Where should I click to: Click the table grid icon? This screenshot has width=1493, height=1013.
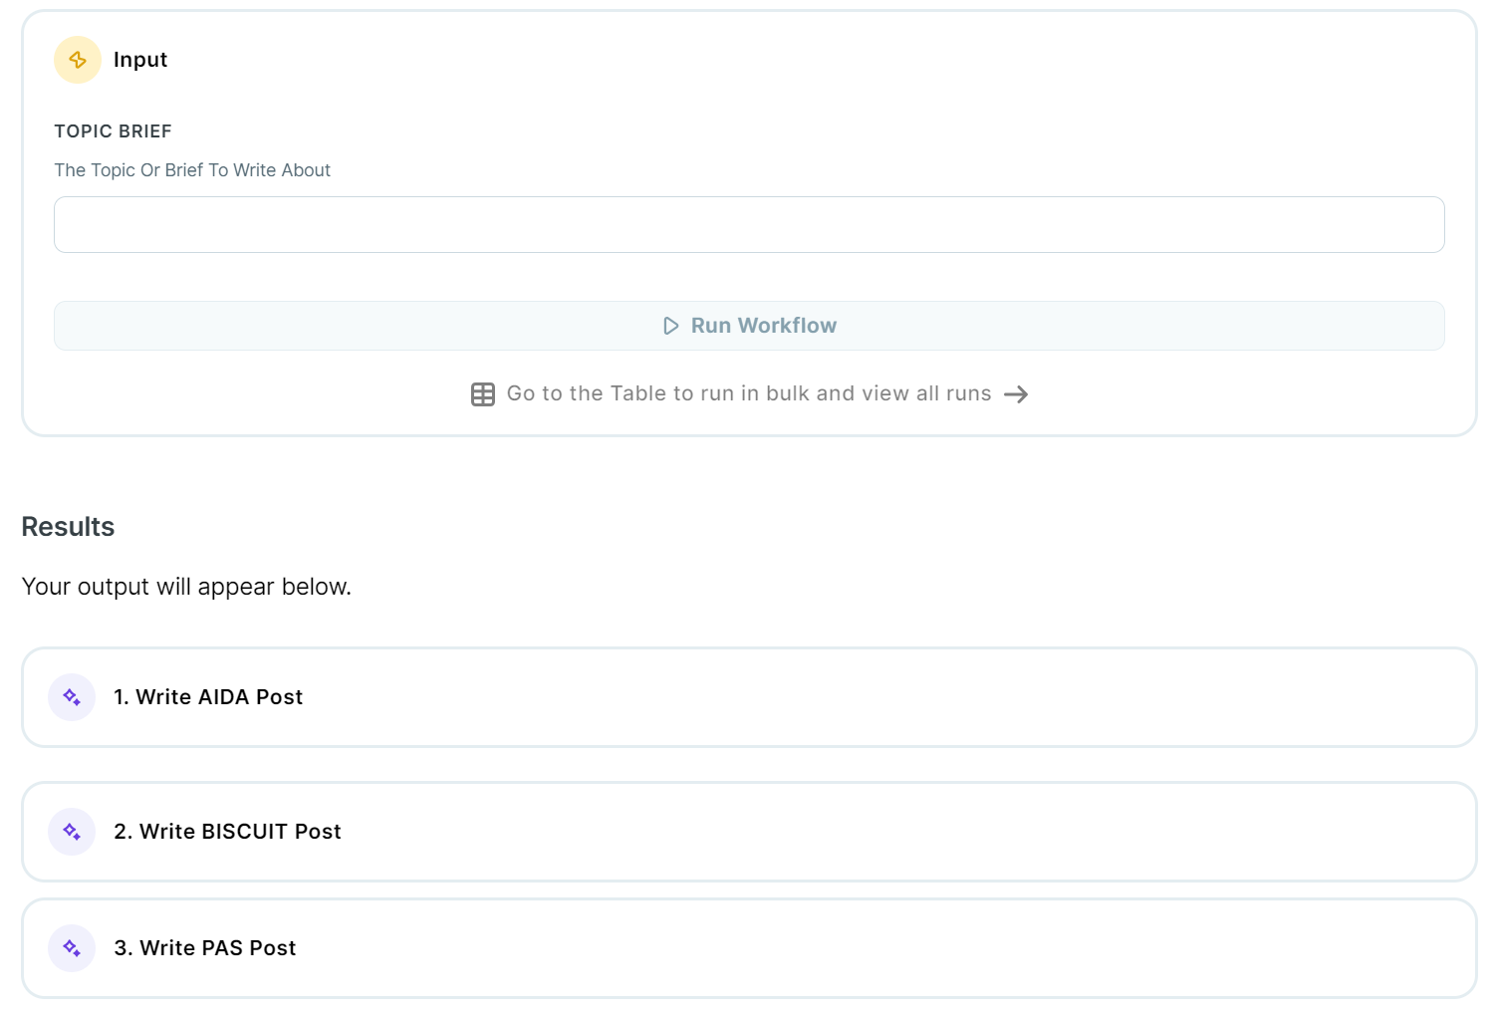tap(483, 394)
